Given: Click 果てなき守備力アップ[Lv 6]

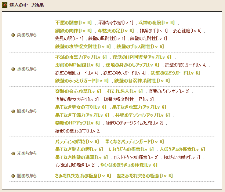Looking at the screenshot, I should (x=82, y=115).
